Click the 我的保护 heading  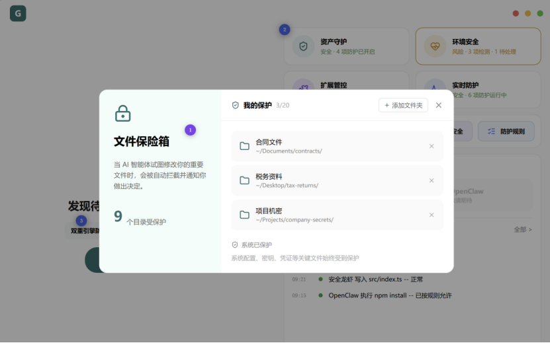coord(257,105)
